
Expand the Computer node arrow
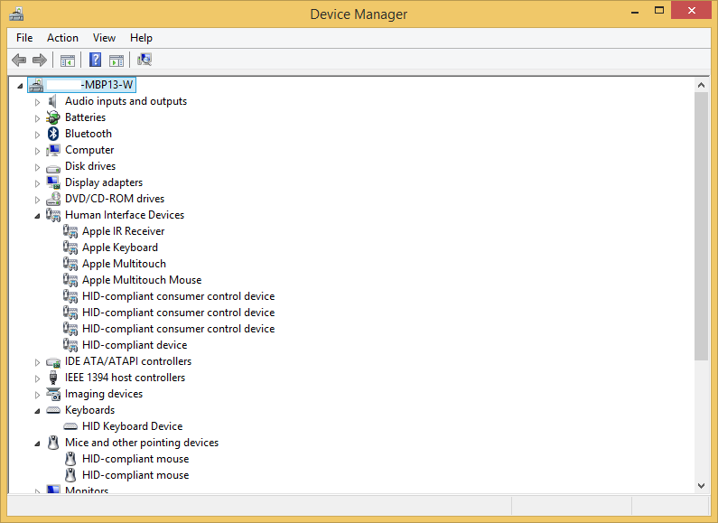37,151
